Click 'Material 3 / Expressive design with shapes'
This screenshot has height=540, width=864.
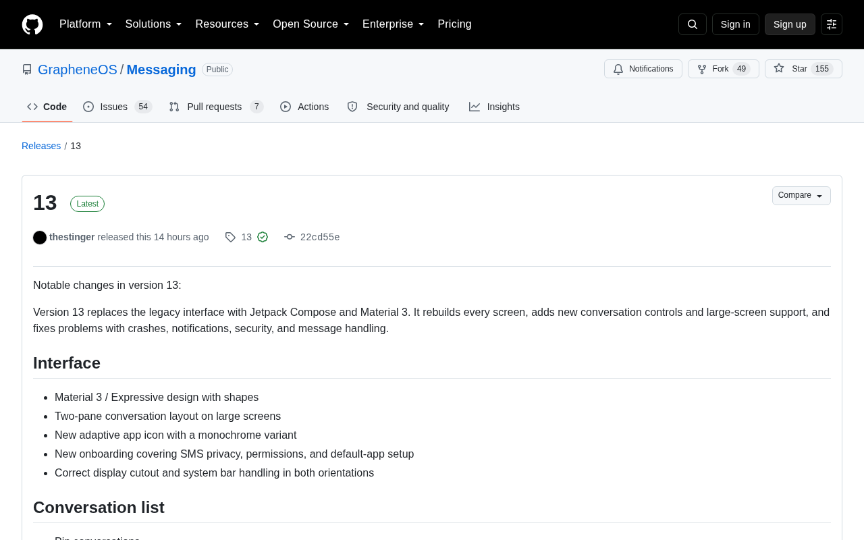[x=157, y=398]
